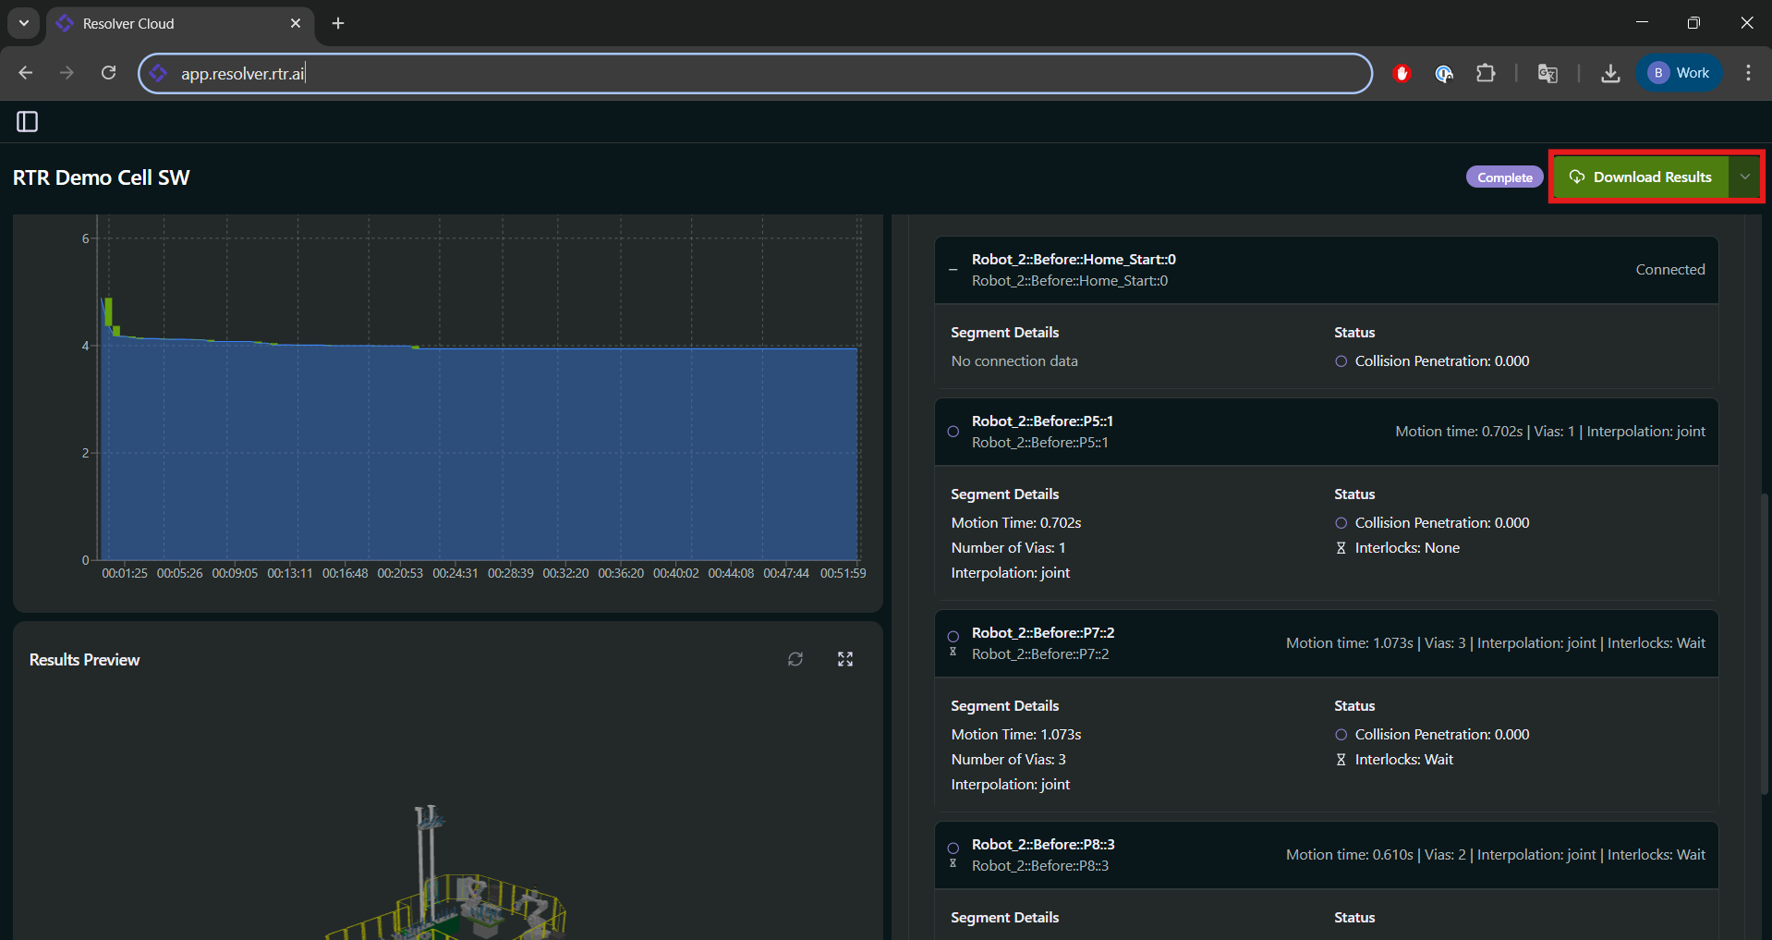Click 'Motion time: 1.073s' summary in P7::2 header
The width and height of the screenshot is (1772, 940).
click(x=1350, y=643)
